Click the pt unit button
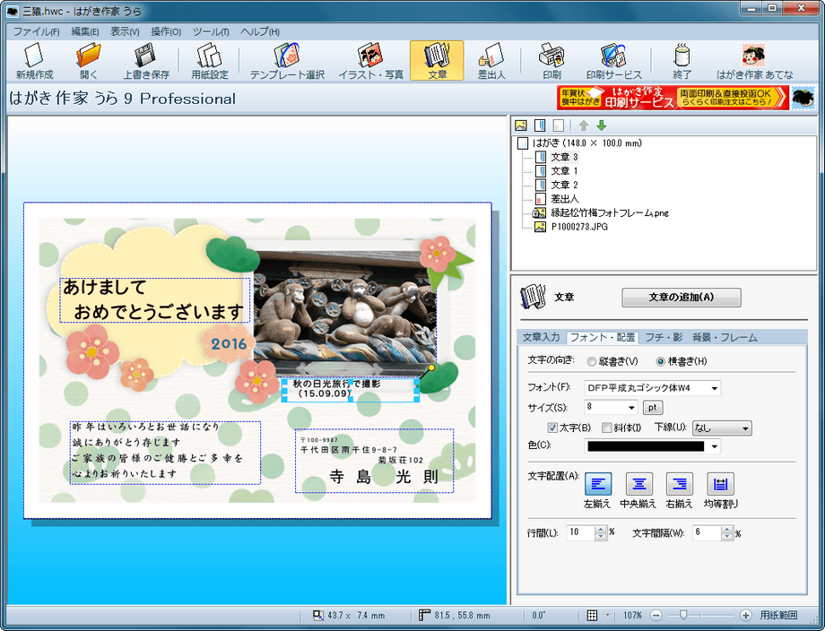Image resolution: width=825 pixels, height=631 pixels. click(653, 408)
